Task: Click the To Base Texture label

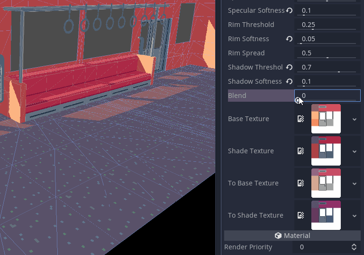Action: pyautogui.click(x=253, y=183)
